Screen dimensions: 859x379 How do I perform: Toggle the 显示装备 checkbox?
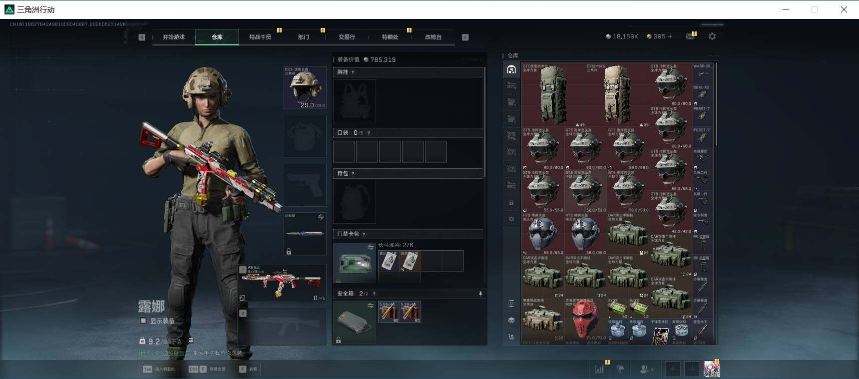(x=143, y=321)
